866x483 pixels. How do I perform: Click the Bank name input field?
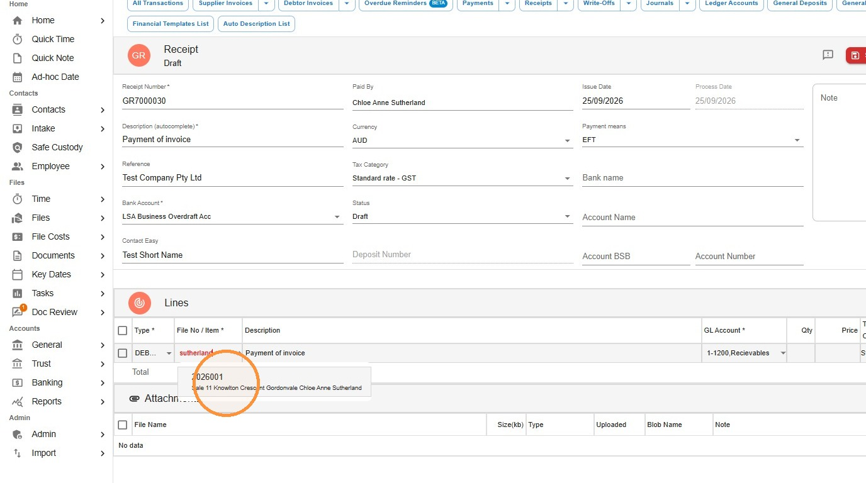(692, 178)
